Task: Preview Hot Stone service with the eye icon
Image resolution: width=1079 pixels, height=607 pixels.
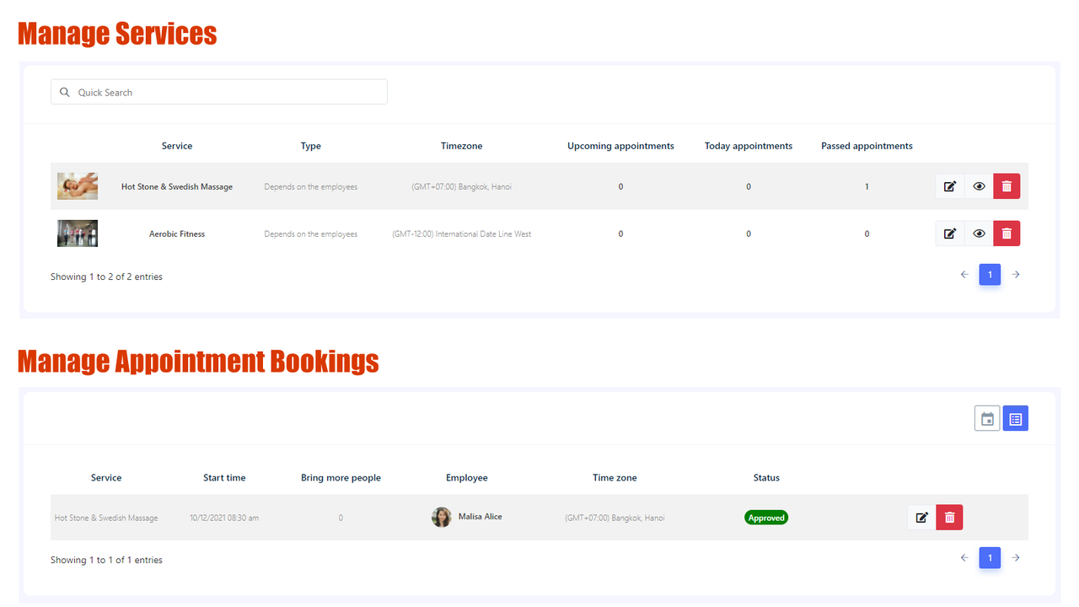Action: pos(978,185)
